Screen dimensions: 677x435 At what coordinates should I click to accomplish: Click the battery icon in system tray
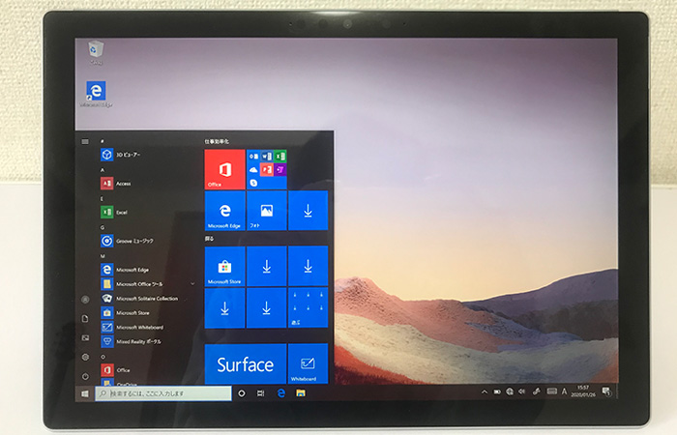click(x=497, y=391)
